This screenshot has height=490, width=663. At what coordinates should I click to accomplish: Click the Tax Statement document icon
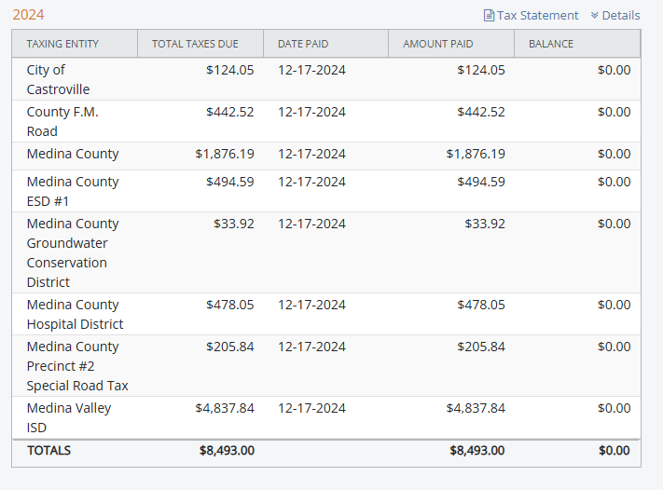(489, 16)
